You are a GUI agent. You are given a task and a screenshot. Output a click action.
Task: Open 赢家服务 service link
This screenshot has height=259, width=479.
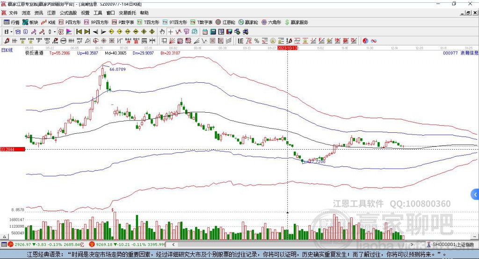pyautogui.click(x=296, y=22)
